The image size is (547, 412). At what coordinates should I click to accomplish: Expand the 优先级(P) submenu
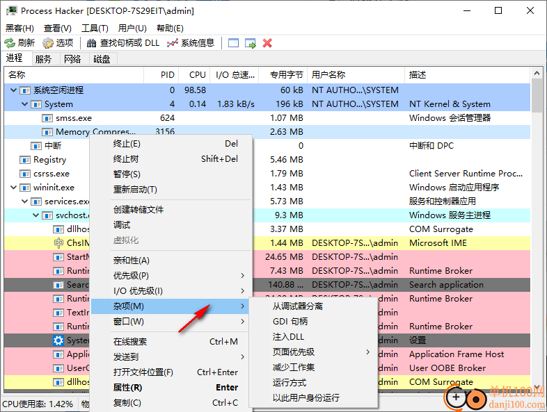point(242,276)
